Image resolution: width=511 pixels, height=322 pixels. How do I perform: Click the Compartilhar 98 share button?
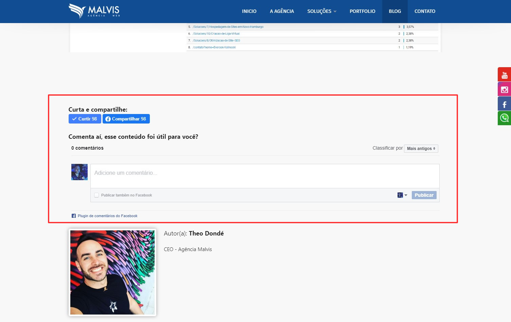(126, 119)
